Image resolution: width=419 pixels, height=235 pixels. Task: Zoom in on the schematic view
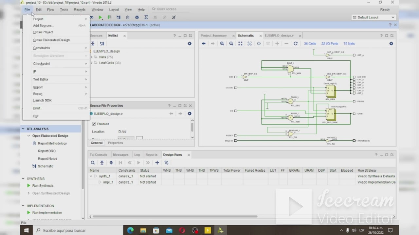[x=222, y=43]
